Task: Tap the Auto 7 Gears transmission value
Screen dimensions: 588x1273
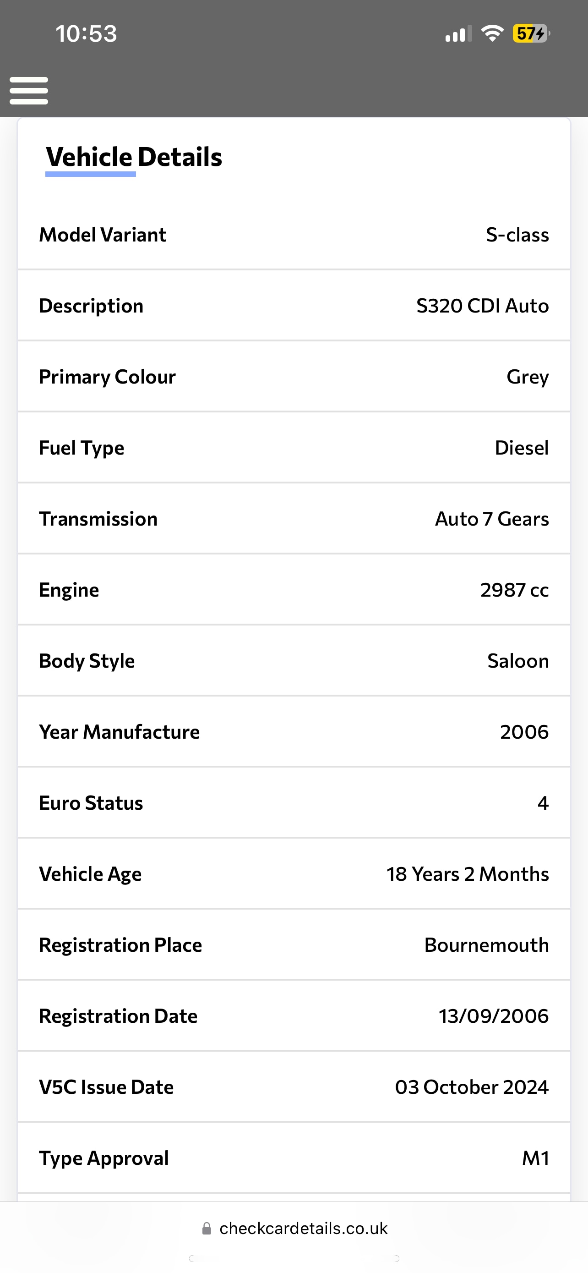Action: pos(491,519)
